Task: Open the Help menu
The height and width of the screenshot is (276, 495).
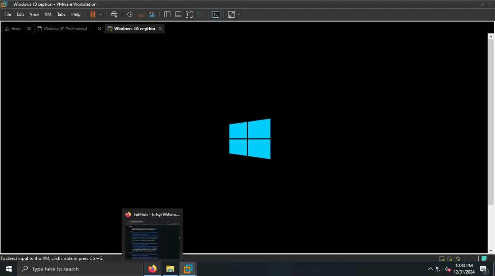Action: point(76,14)
